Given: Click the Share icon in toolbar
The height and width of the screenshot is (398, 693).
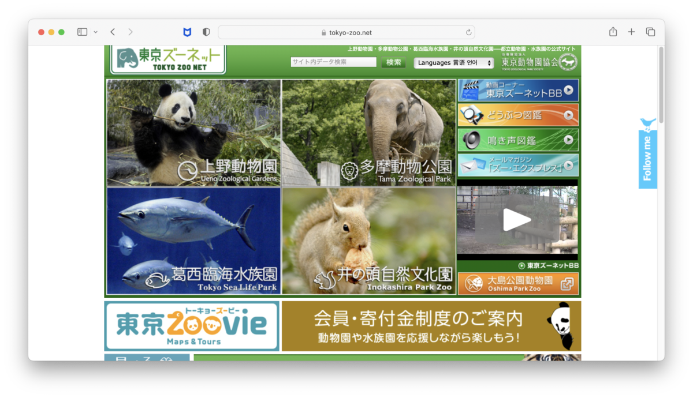Looking at the screenshot, I should click(x=613, y=32).
